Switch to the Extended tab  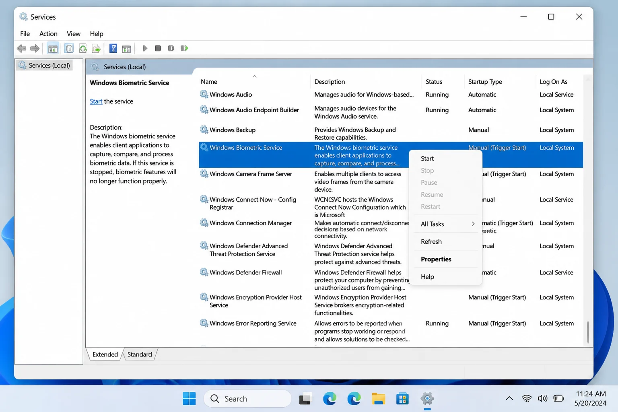pyautogui.click(x=105, y=354)
